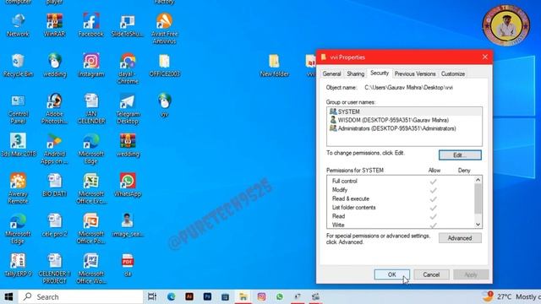Open the Android Apps on... shortcut
The height and width of the screenshot is (304, 541).
tap(54, 149)
